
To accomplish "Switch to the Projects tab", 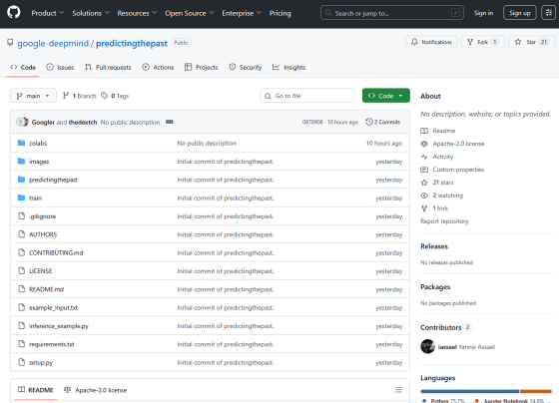I will point(201,67).
